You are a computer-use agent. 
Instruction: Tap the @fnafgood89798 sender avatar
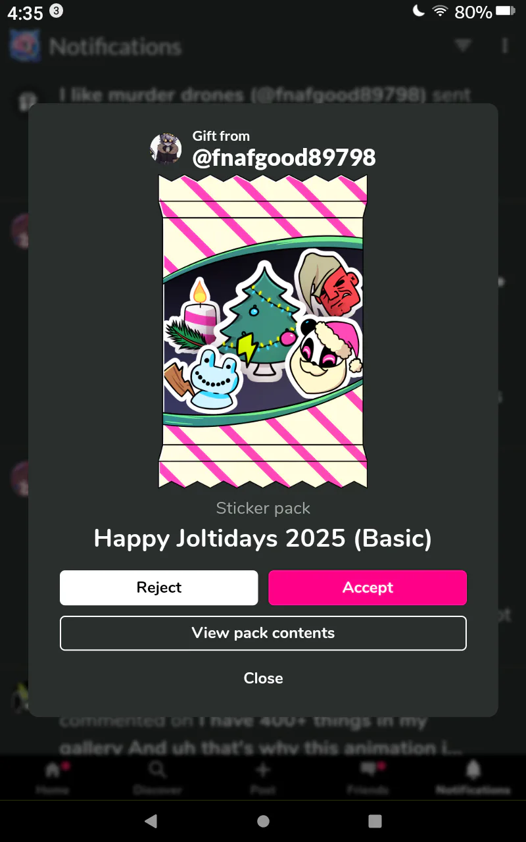pyautogui.click(x=166, y=148)
